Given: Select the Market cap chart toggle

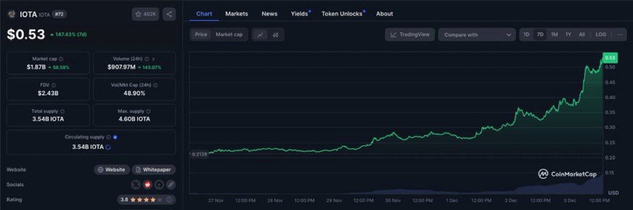Looking at the screenshot, I should tap(229, 35).
